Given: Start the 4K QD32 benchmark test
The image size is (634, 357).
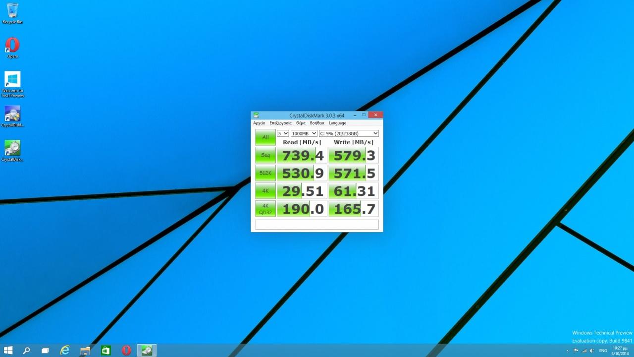Looking at the screenshot, I should tap(265, 209).
